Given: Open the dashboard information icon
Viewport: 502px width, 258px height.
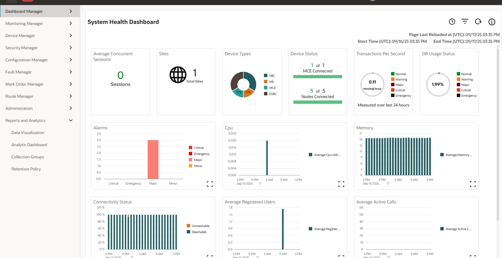Looking at the screenshot, I should pyautogui.click(x=492, y=22).
